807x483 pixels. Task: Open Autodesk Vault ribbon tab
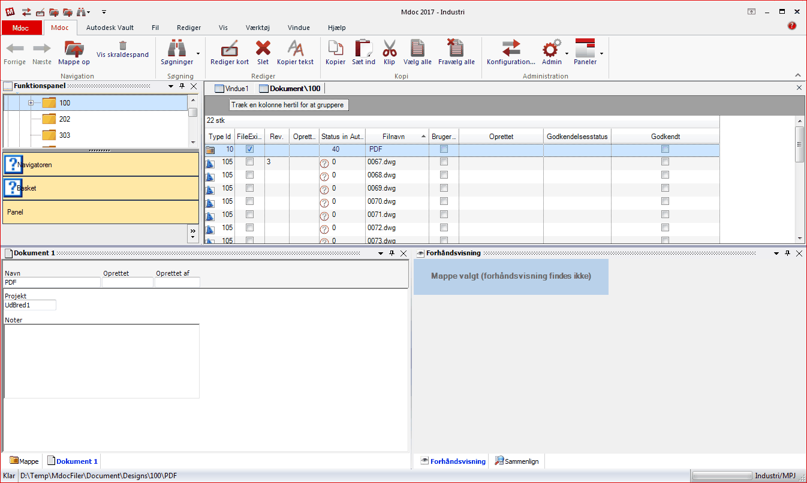[x=110, y=28]
